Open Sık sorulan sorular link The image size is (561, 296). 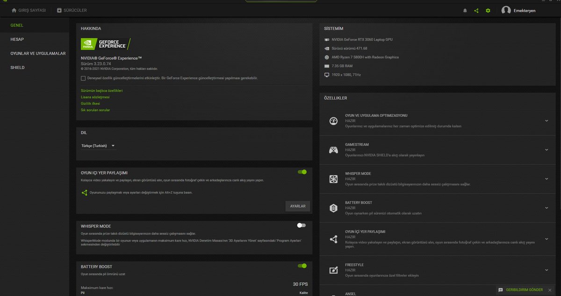coord(95,110)
